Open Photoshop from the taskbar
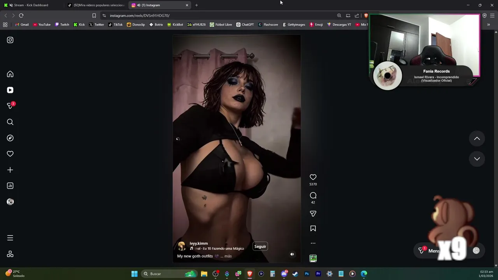The image size is (498, 280). [x=307, y=274]
